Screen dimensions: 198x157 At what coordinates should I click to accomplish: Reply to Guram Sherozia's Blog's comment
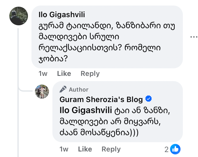(111, 149)
